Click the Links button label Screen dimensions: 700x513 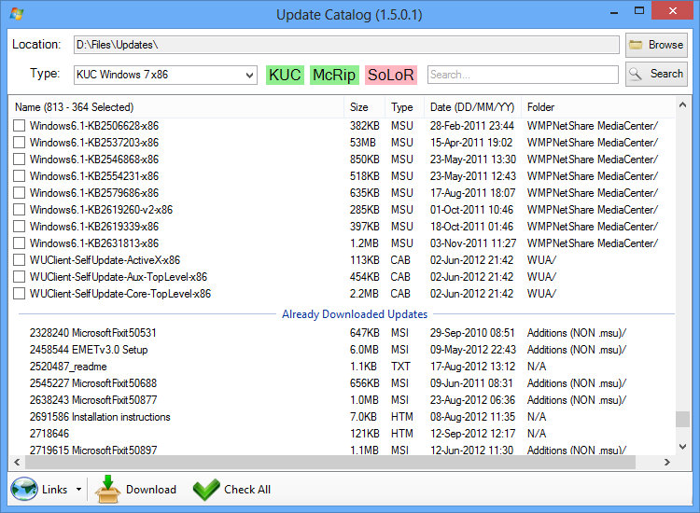[54, 490]
